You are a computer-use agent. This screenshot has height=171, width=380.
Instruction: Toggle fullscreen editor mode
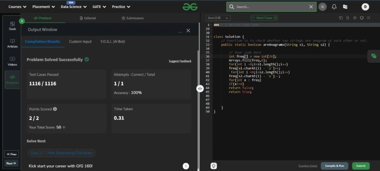pos(369,18)
